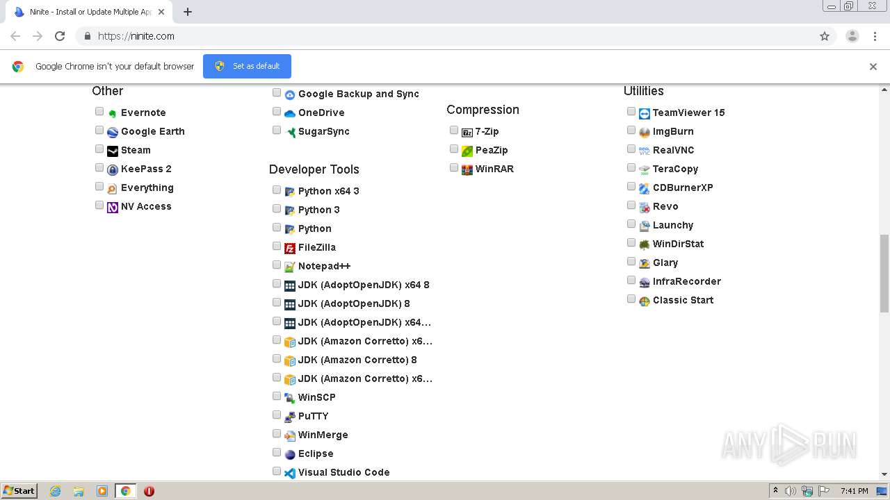
Task: Click the ImgBurn disc icon
Action: pos(645,132)
